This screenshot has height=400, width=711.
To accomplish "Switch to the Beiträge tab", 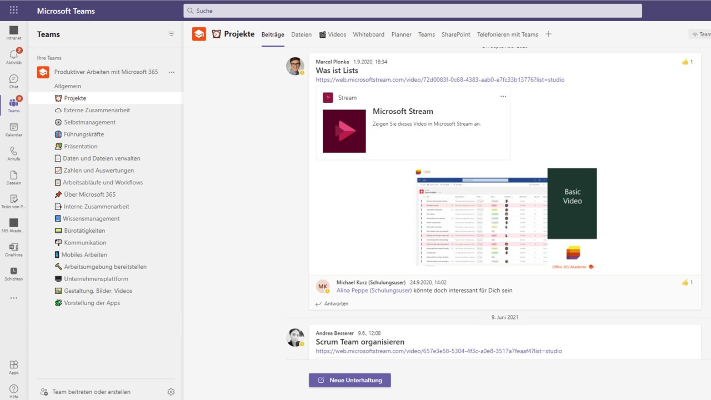I will pyautogui.click(x=273, y=34).
